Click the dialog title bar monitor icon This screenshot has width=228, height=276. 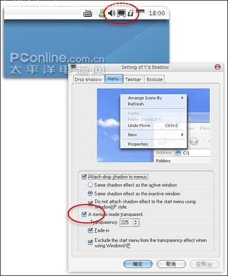pos(74,67)
